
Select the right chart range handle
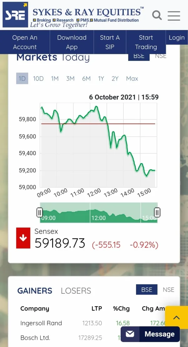157,213
